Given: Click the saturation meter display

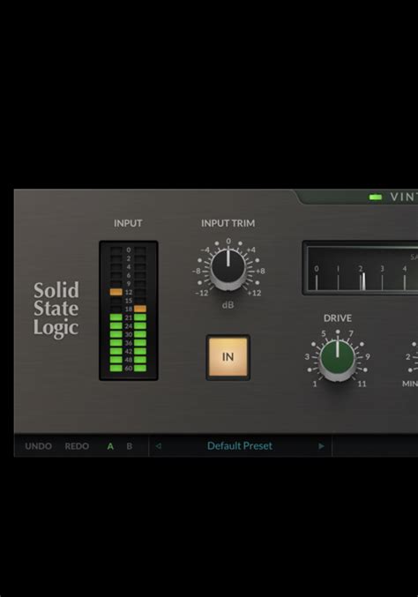Looking at the screenshot, I should [x=361, y=268].
